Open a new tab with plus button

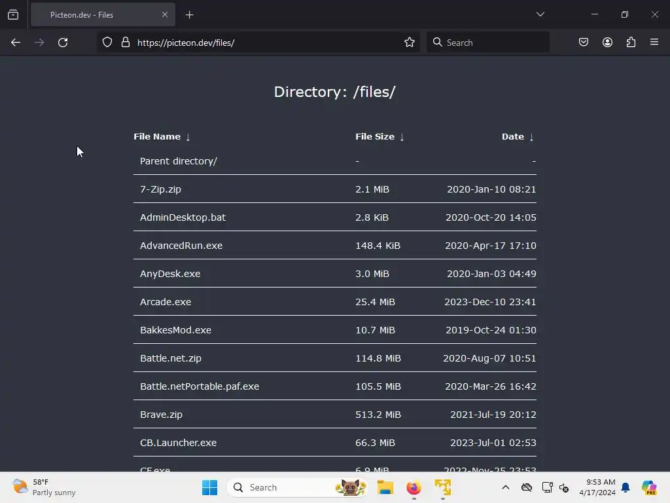click(189, 15)
